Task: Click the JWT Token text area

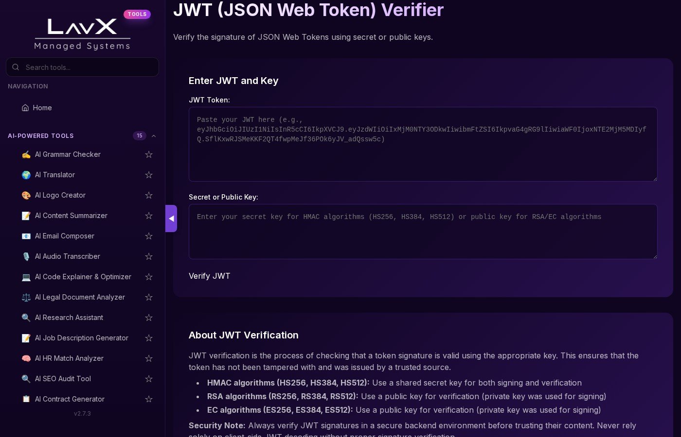Action: click(423, 144)
